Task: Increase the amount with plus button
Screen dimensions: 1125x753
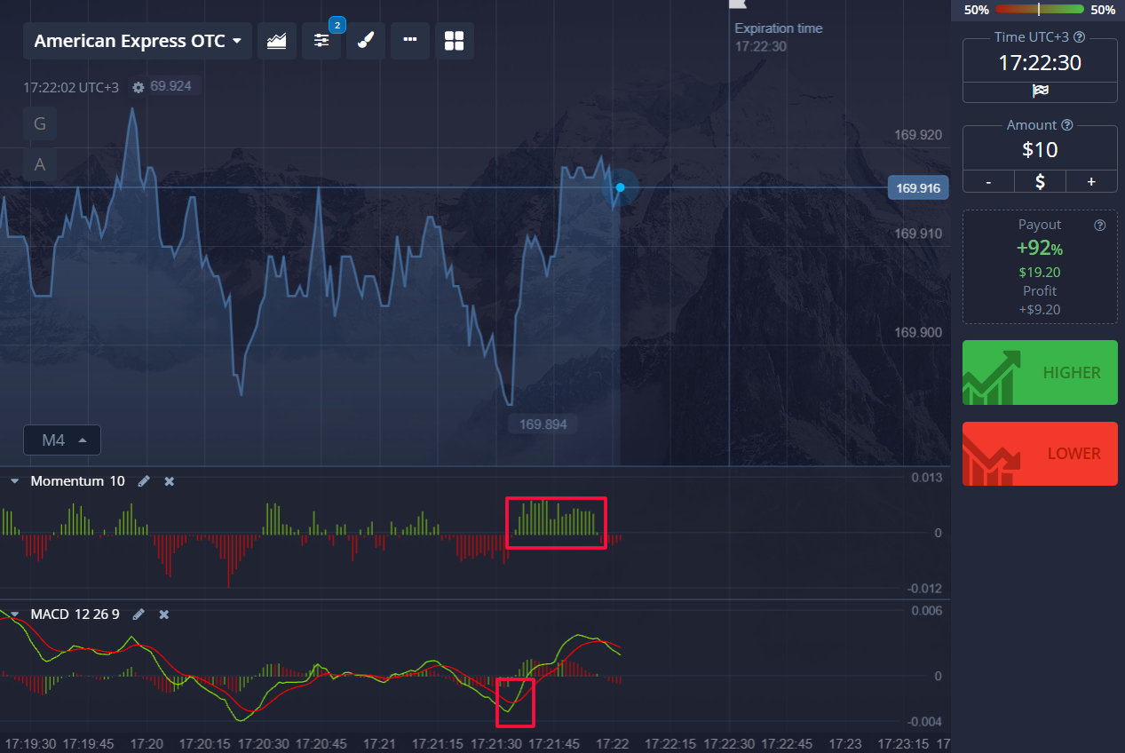Action: (x=1091, y=181)
